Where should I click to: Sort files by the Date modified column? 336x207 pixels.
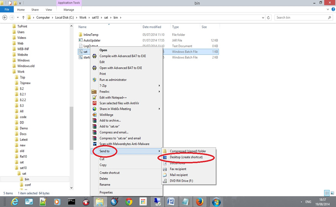tap(152, 27)
